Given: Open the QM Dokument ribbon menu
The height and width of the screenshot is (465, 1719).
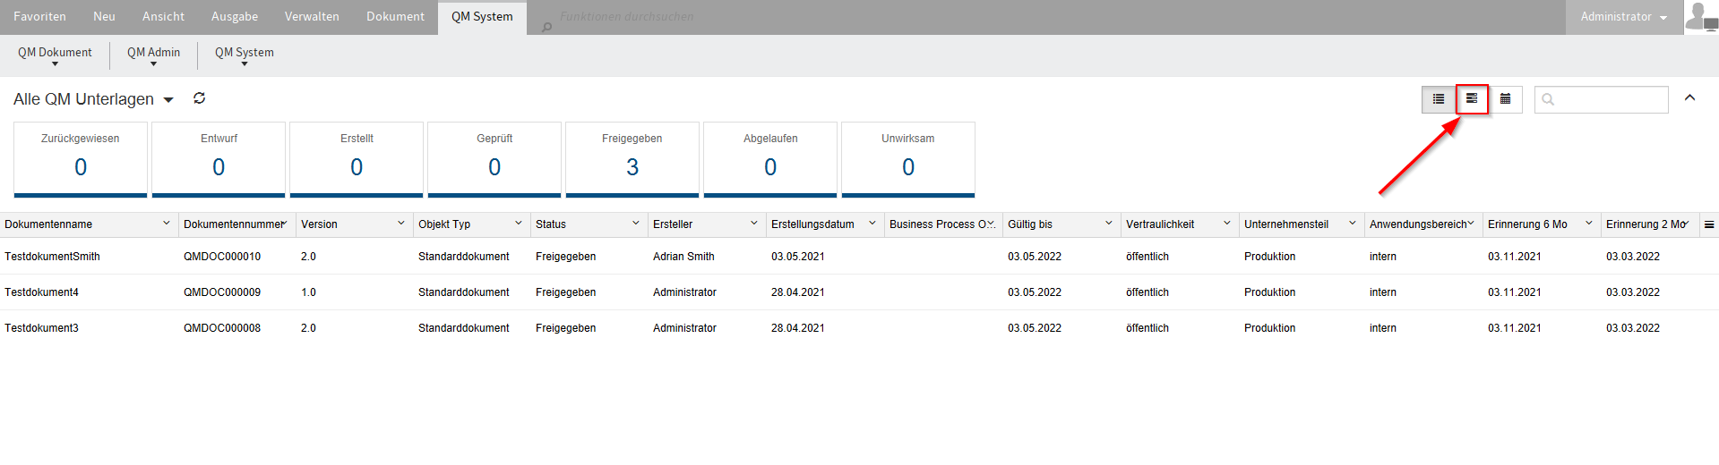Looking at the screenshot, I should pos(55,55).
